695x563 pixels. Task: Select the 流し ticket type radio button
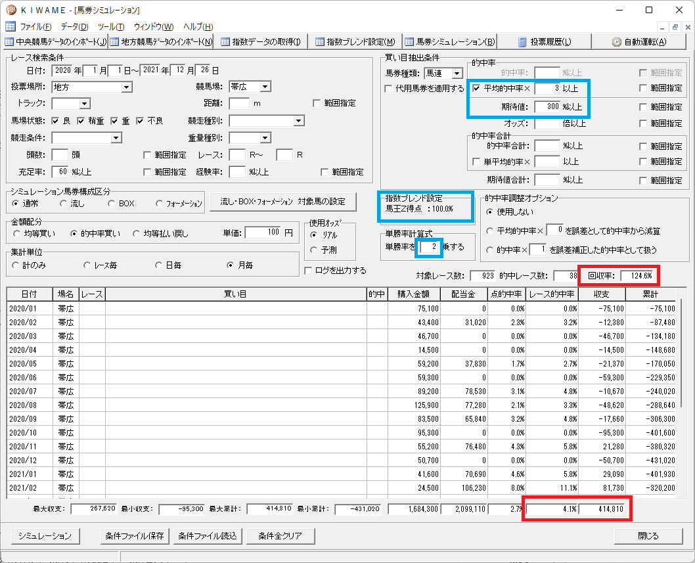pyautogui.click(x=63, y=204)
